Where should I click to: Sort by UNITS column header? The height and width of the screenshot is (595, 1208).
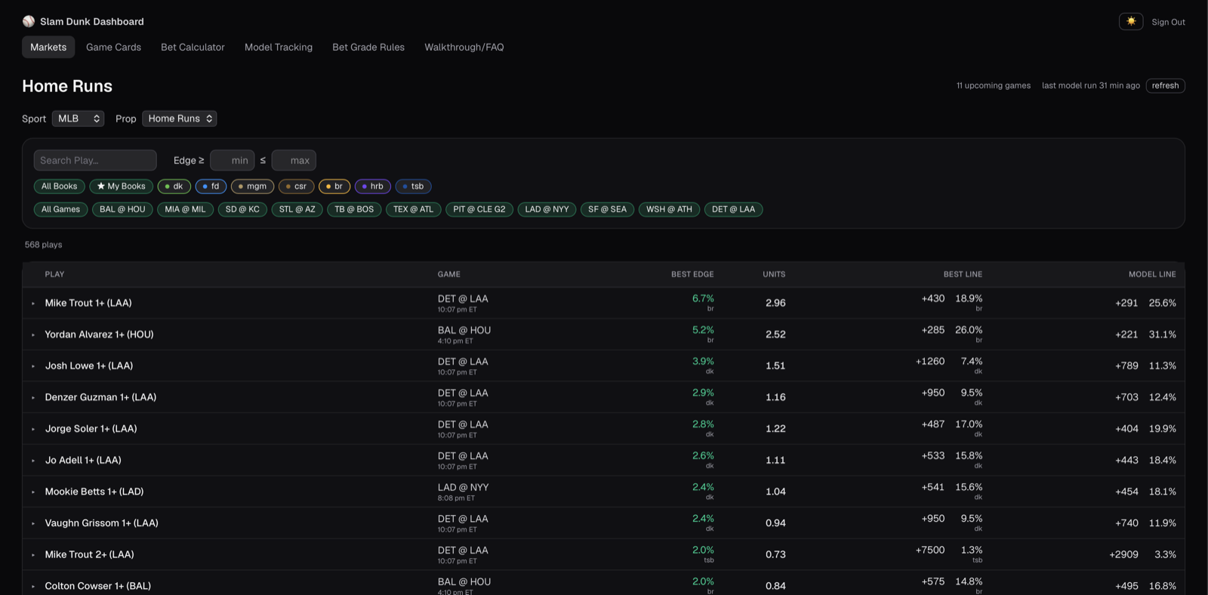[x=774, y=274]
